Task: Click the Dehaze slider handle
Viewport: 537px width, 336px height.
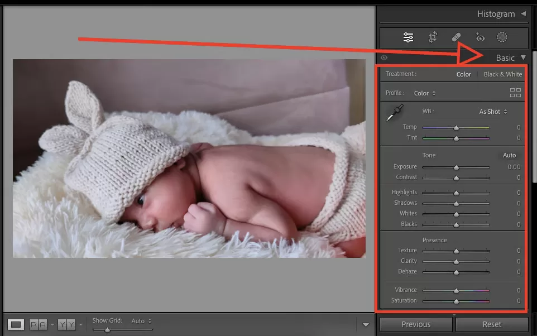Action: point(456,272)
